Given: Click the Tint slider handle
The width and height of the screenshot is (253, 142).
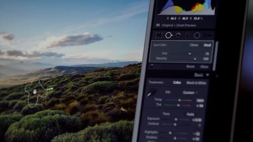Looking at the screenshot, I should (x=178, y=105).
